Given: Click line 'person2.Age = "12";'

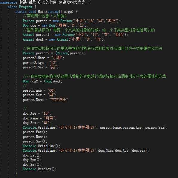Looking at the screenshot, I should (x=41, y=63).
